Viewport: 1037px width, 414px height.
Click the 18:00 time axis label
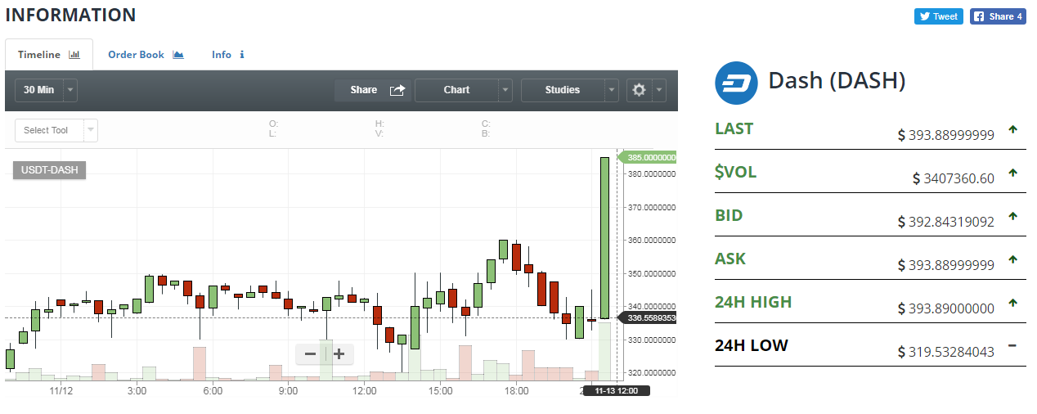pos(515,391)
